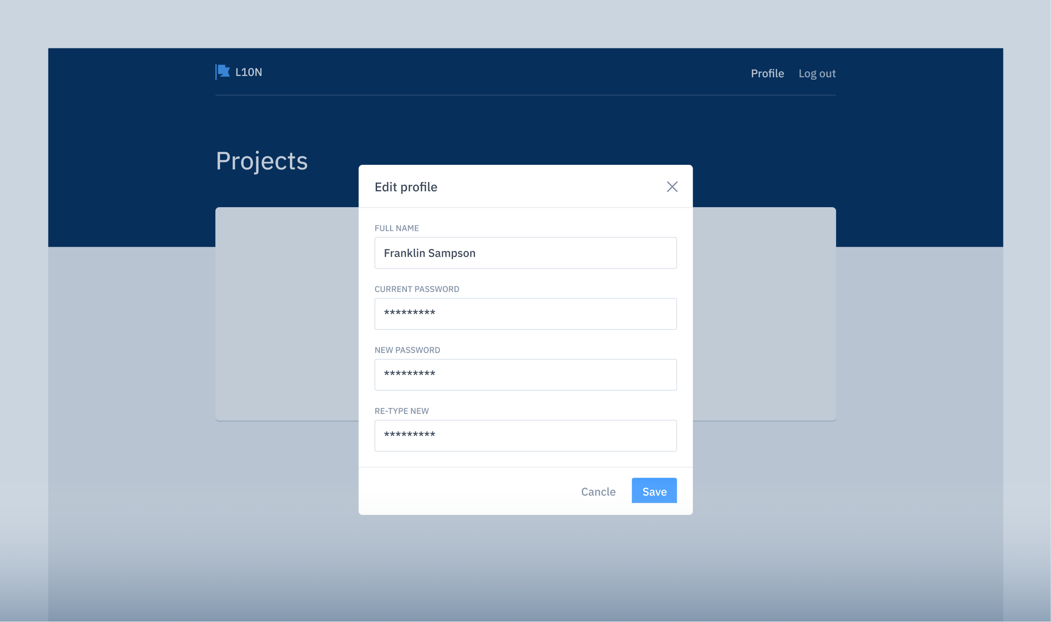
Task: Click into the Full Name input field
Action: point(525,253)
